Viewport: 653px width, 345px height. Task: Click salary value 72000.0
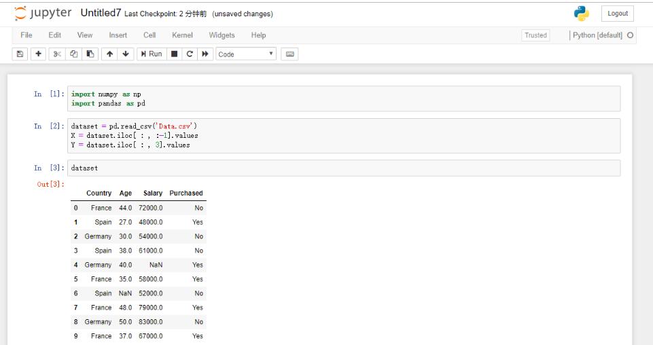pyautogui.click(x=151, y=208)
